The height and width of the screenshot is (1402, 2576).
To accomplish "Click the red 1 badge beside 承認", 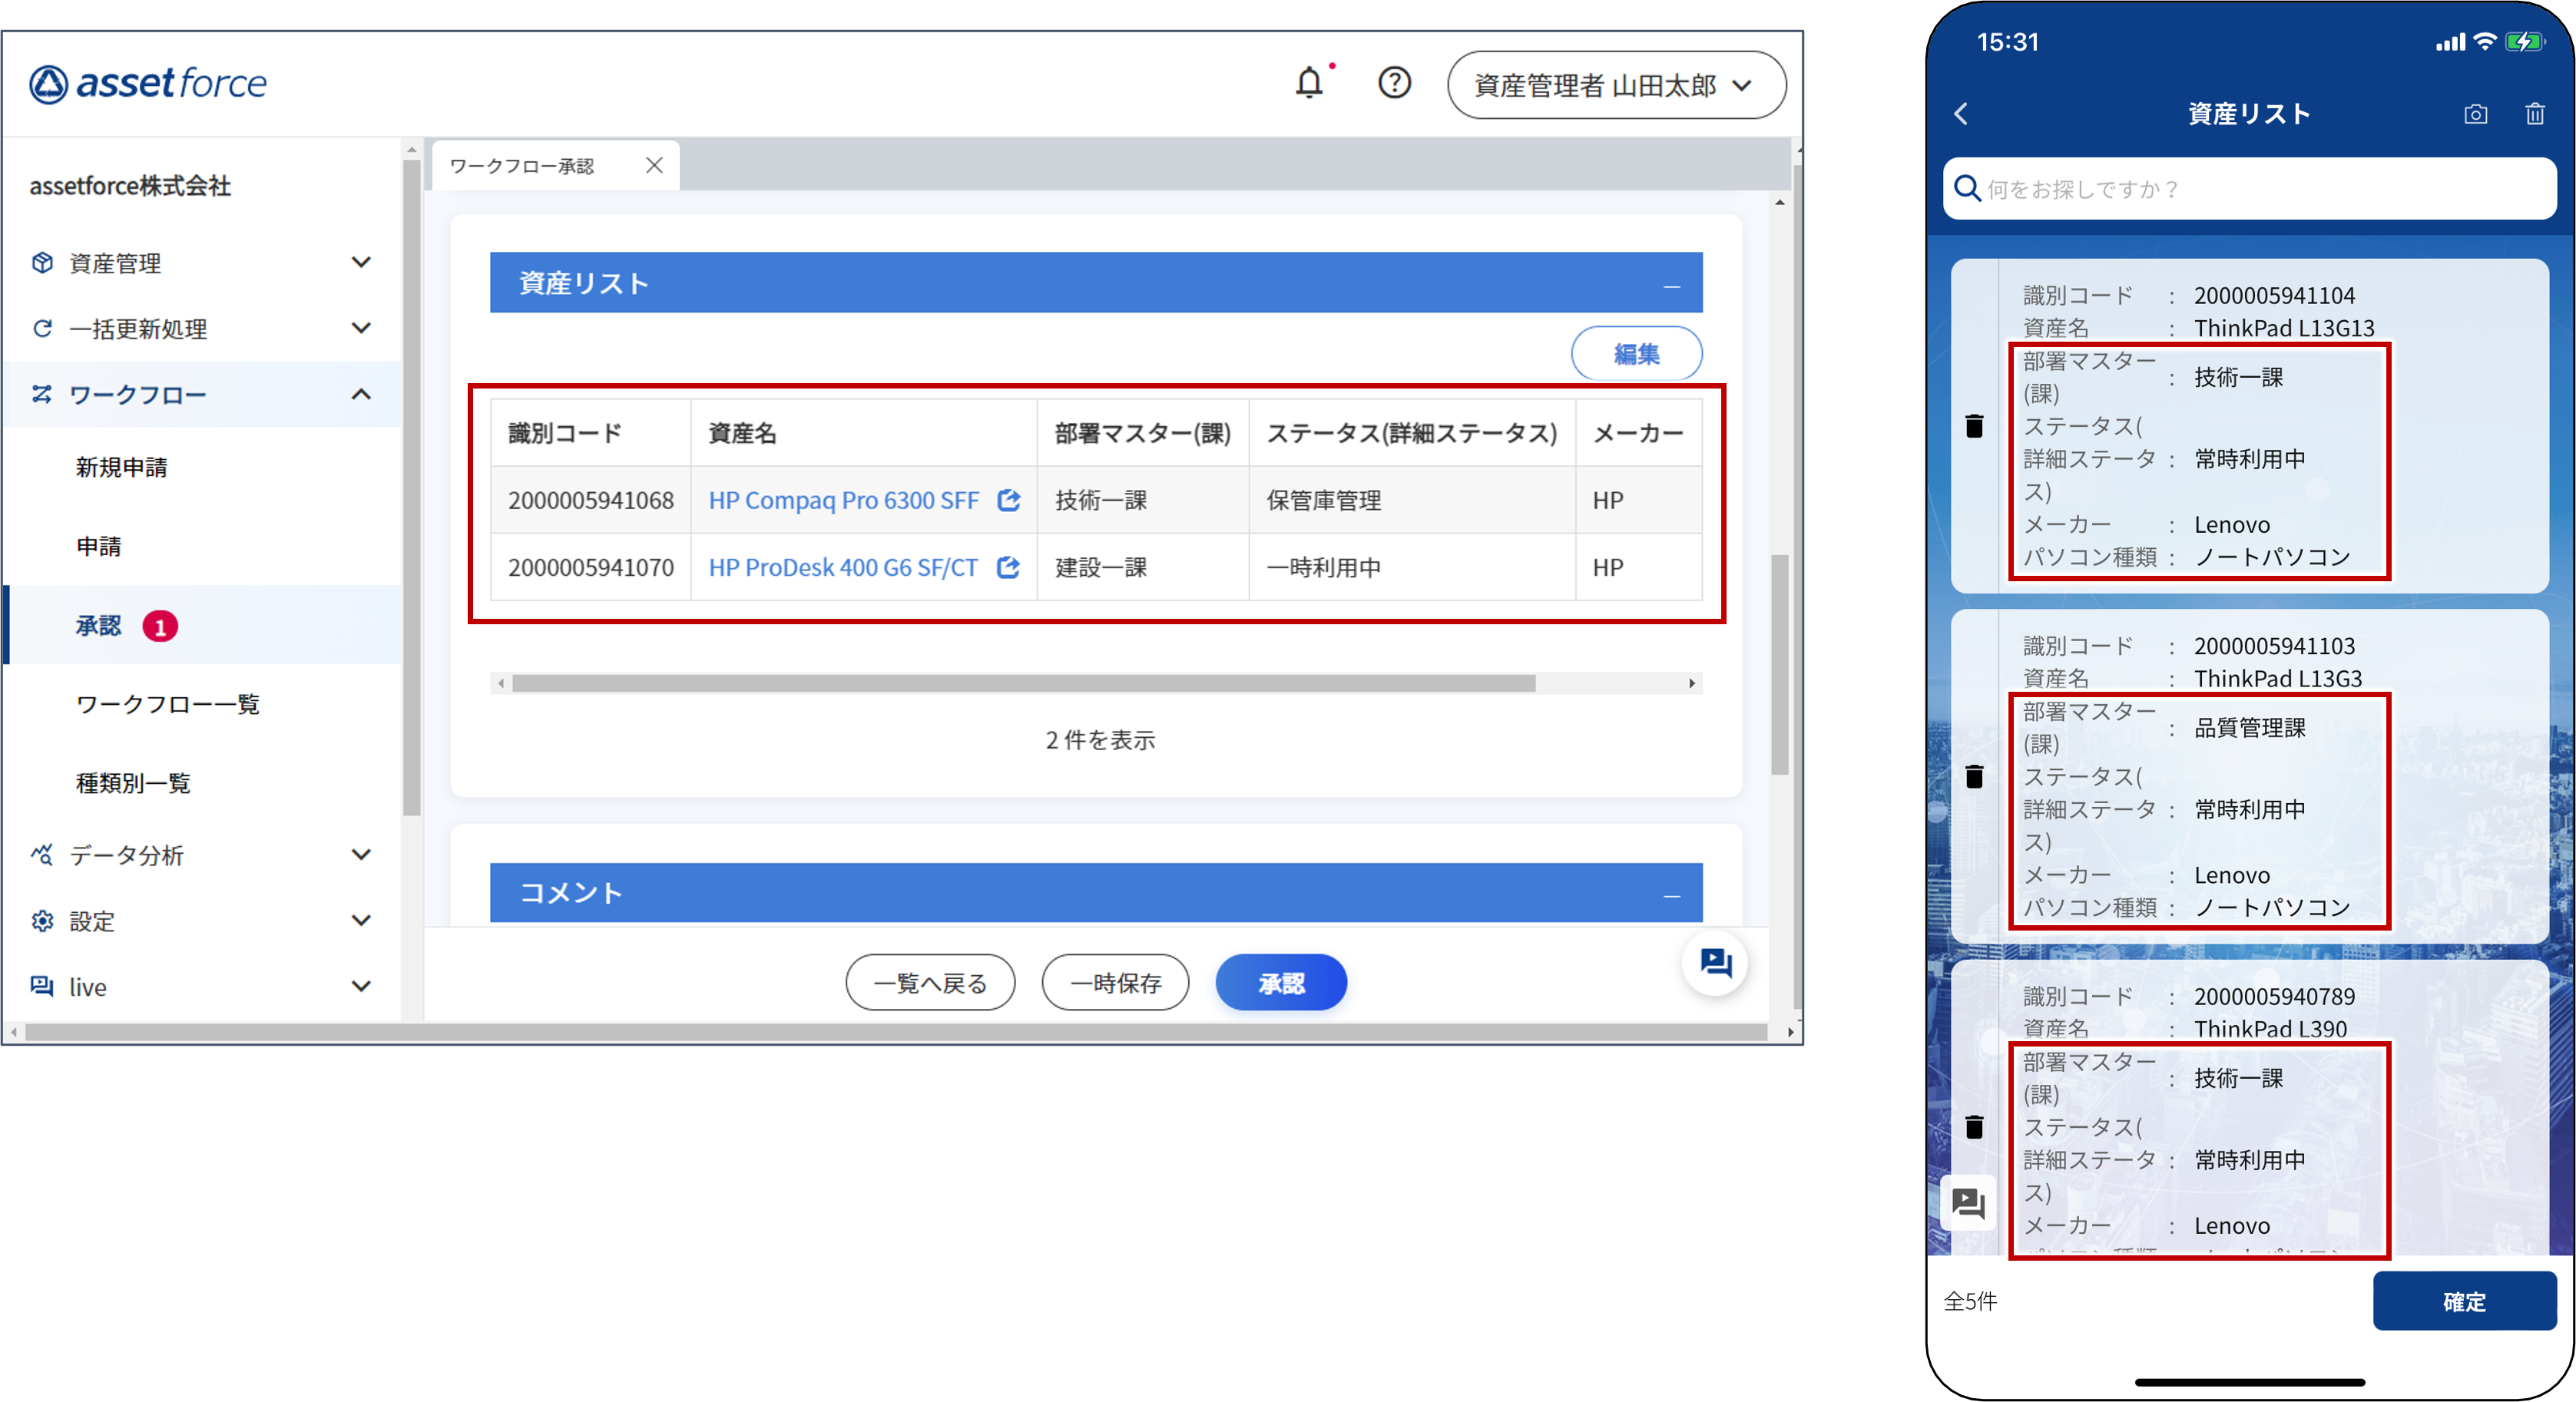I will (160, 626).
